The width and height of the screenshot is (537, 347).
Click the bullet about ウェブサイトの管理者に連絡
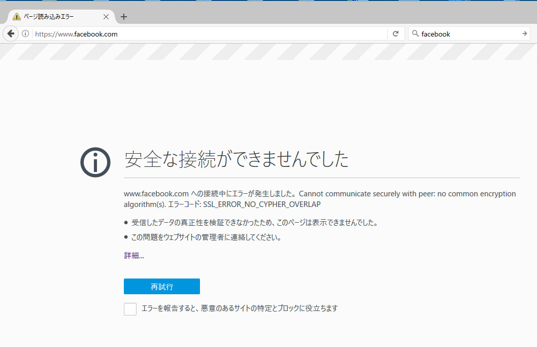[x=206, y=237]
